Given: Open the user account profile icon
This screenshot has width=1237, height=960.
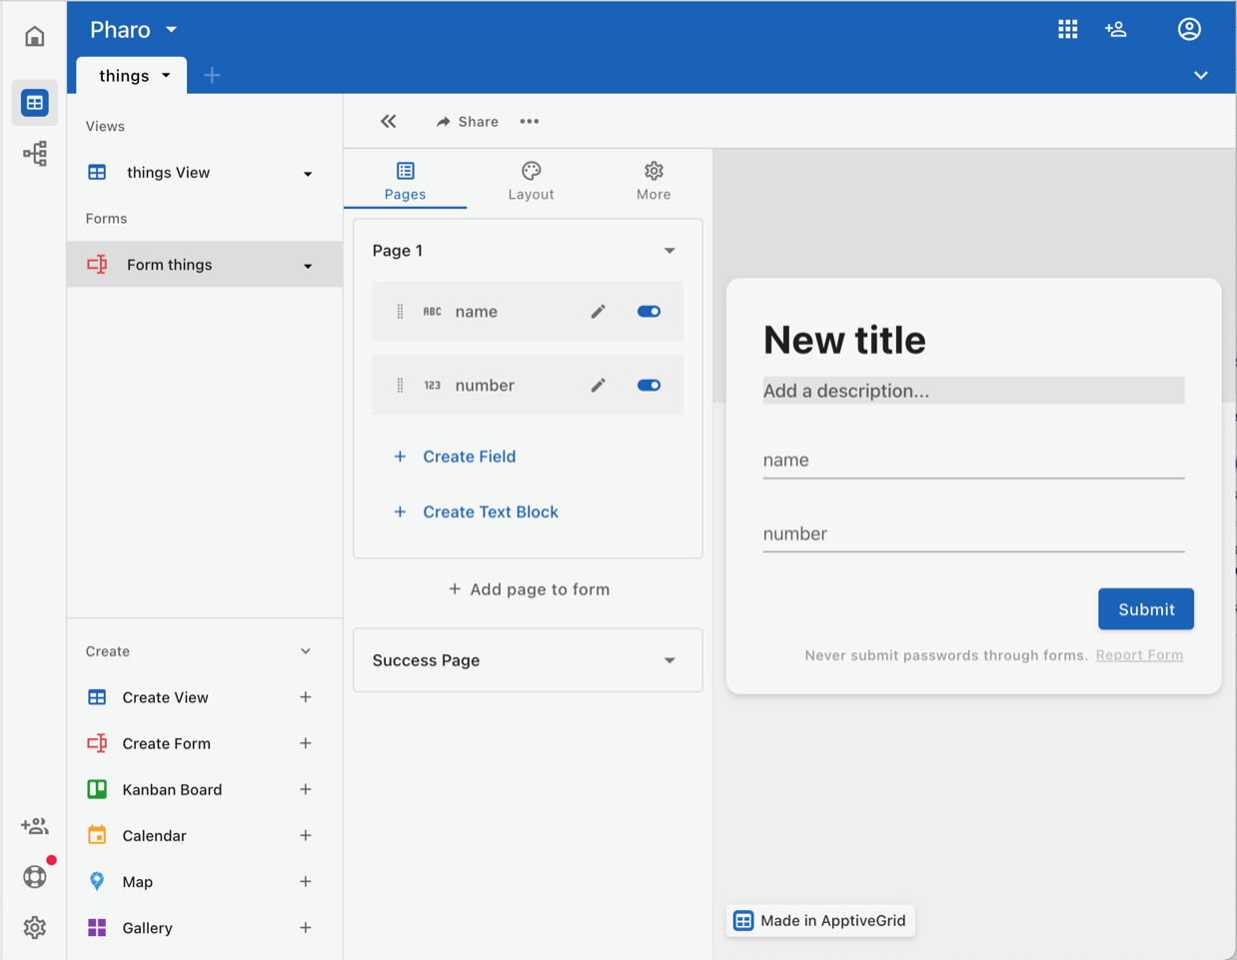Looking at the screenshot, I should pos(1189,29).
